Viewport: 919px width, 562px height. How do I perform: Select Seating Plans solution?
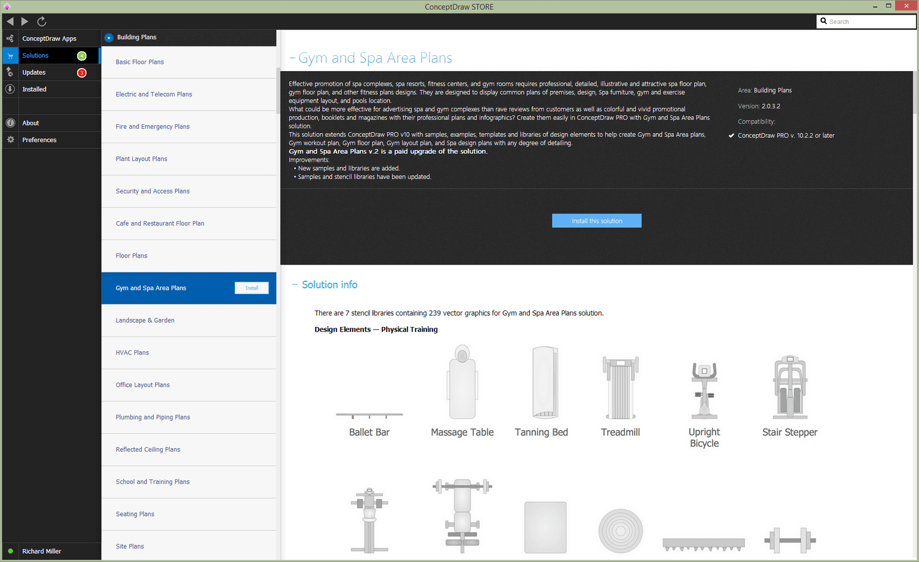tap(189, 514)
